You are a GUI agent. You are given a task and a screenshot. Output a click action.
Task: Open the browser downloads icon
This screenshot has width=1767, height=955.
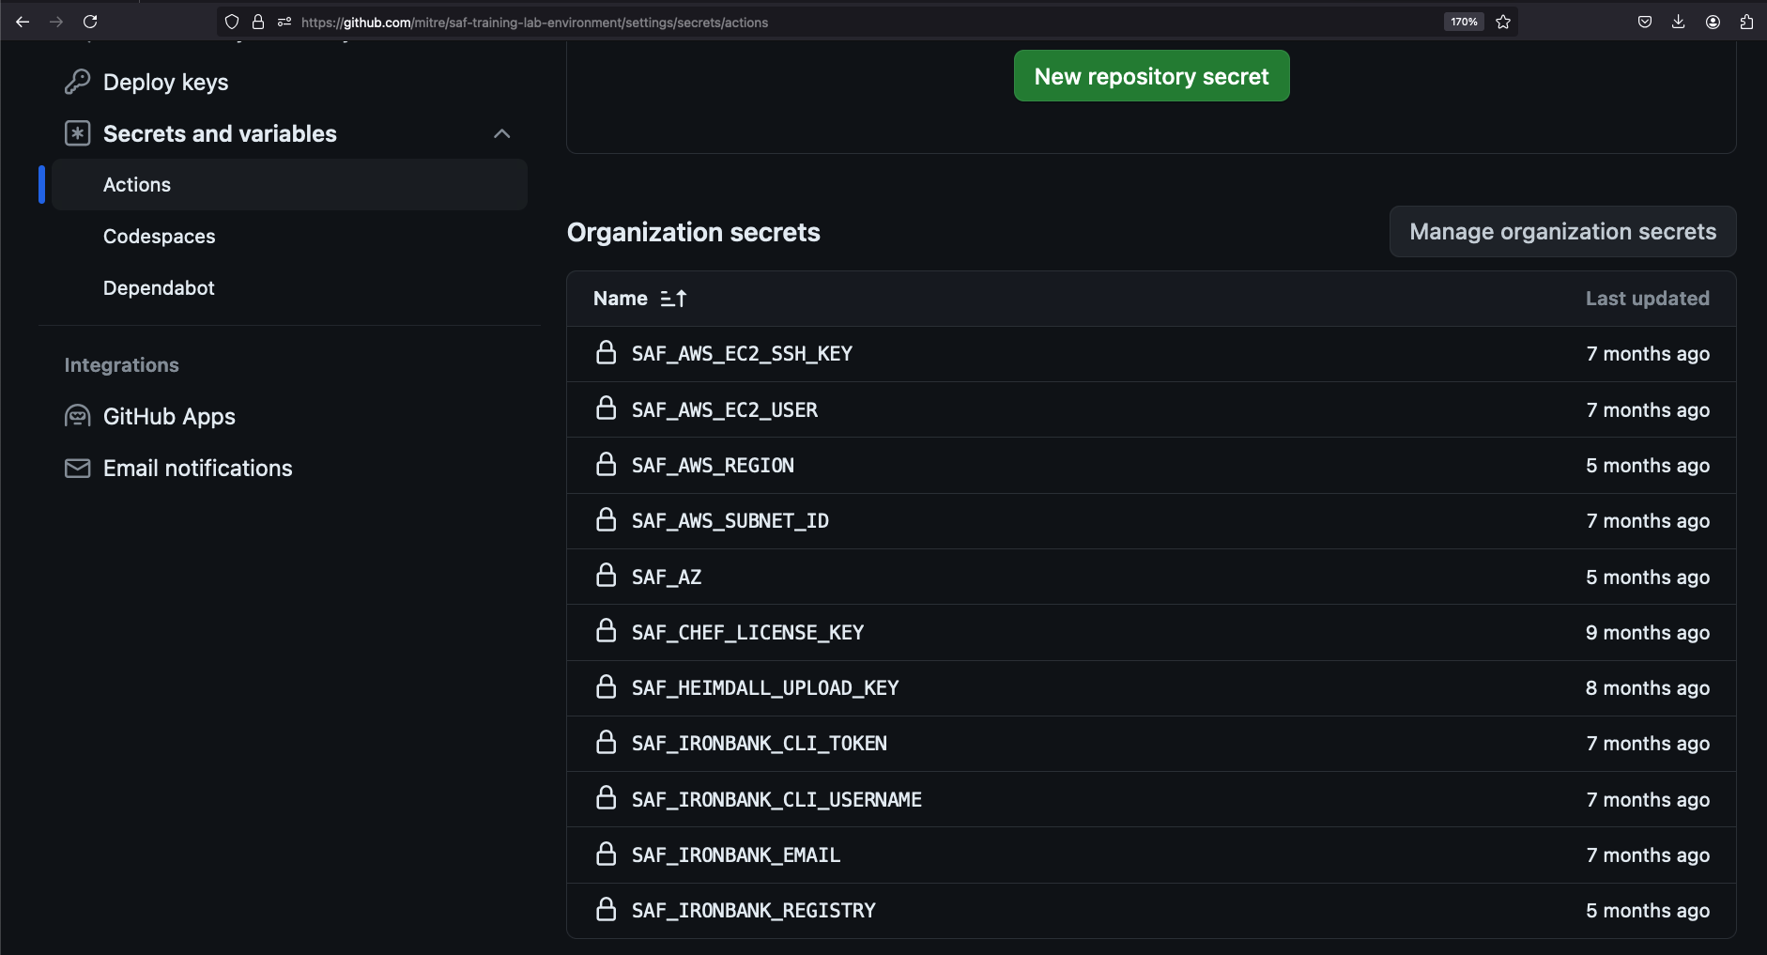pyautogui.click(x=1679, y=22)
